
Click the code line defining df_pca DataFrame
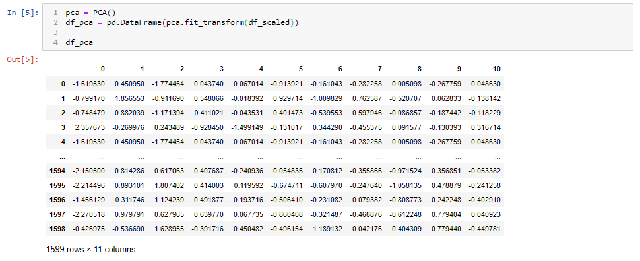(182, 22)
